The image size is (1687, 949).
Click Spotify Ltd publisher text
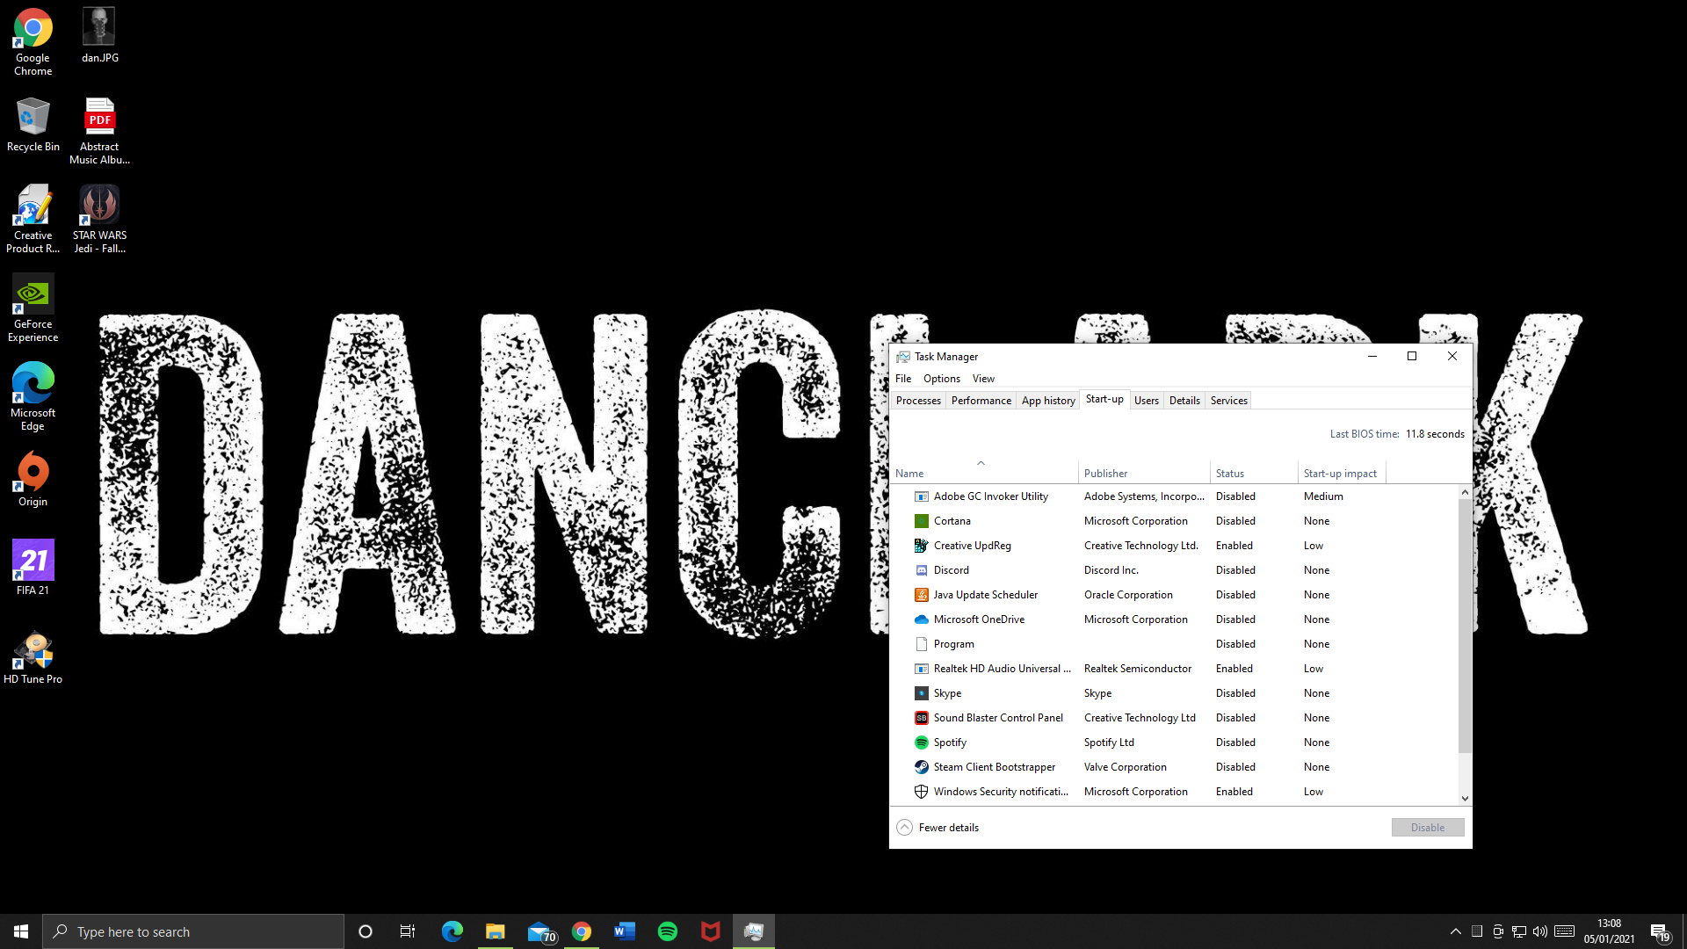1109,743
